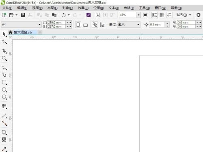The width and height of the screenshot is (203, 152).
Task: Save the document with floppy icon
Action: pyautogui.click(x=23, y=15)
